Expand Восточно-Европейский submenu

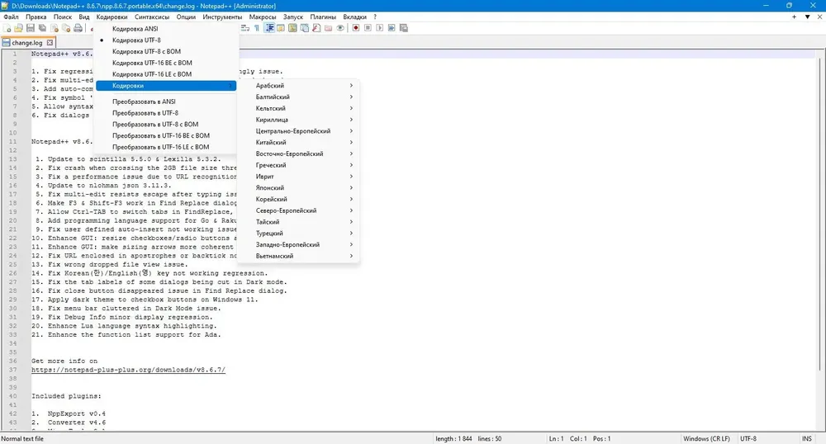299,154
